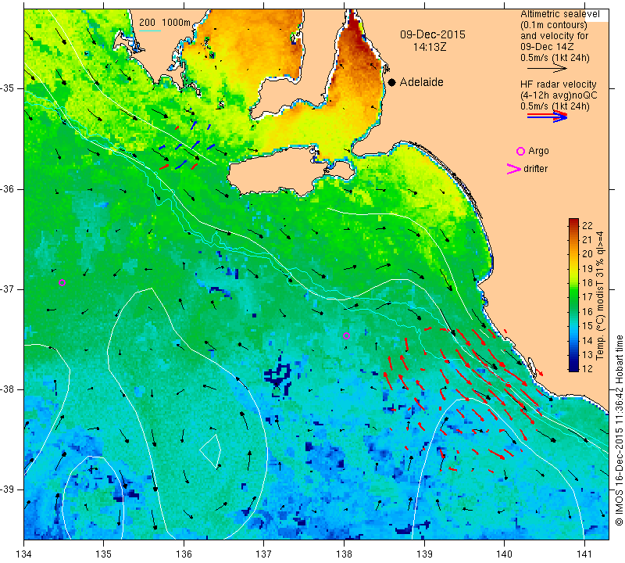
Task: Click the 22 degree label on colorbar
Action: click(587, 225)
